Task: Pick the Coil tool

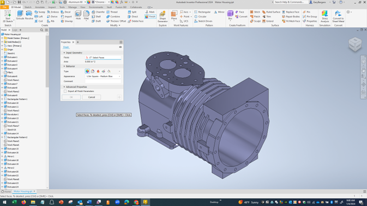Action: pyautogui.click(x=39, y=21)
